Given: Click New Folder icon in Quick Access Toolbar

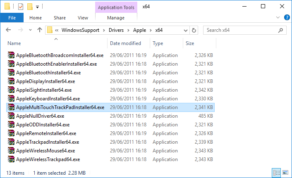Looking at the screenshot, I should click(x=30, y=7).
